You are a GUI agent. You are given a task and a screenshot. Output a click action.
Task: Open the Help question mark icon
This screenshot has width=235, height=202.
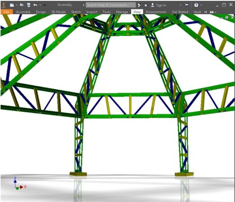click(x=196, y=5)
